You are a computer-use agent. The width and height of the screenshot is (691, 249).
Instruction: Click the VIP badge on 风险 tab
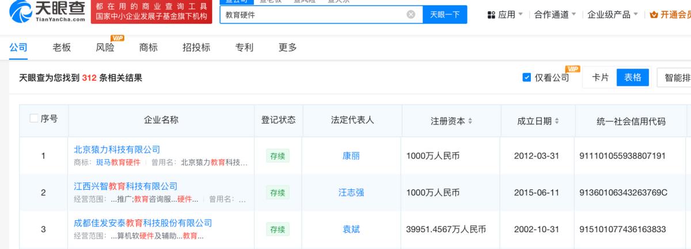(x=117, y=38)
